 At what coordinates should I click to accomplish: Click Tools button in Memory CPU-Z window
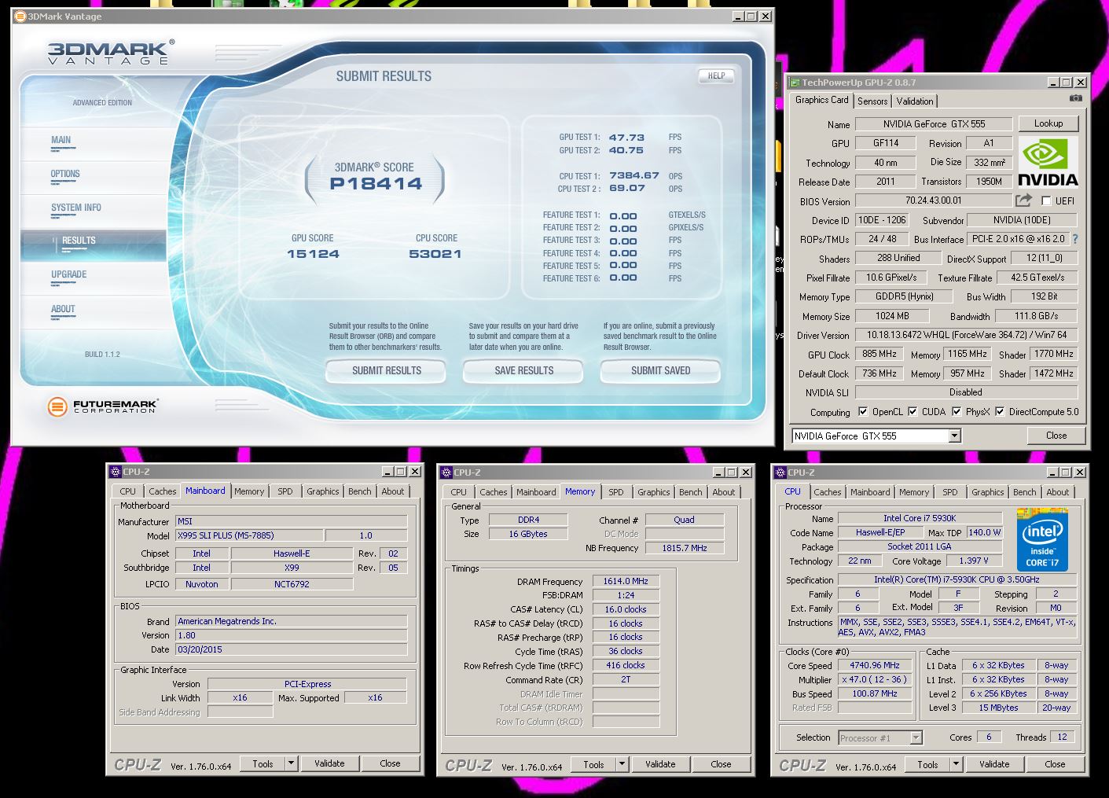(x=593, y=763)
